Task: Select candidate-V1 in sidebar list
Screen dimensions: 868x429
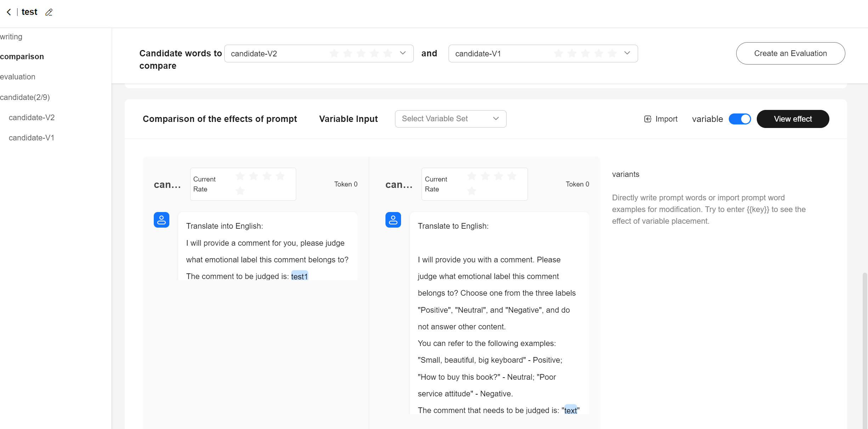Action: [32, 138]
